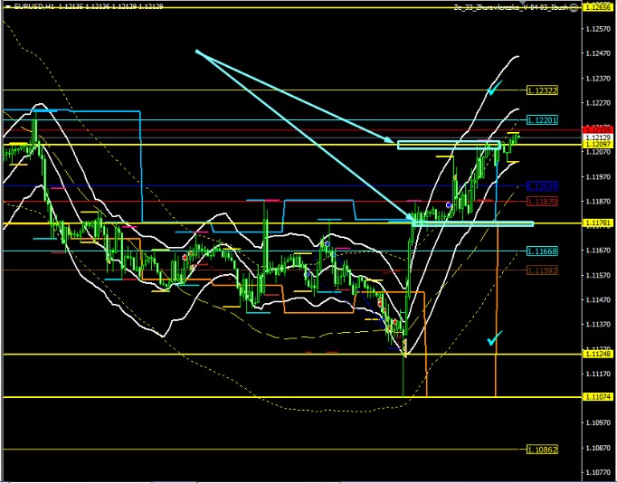
Task: Click the upper cyan checkmark near 1.12322
Action: pyautogui.click(x=494, y=89)
